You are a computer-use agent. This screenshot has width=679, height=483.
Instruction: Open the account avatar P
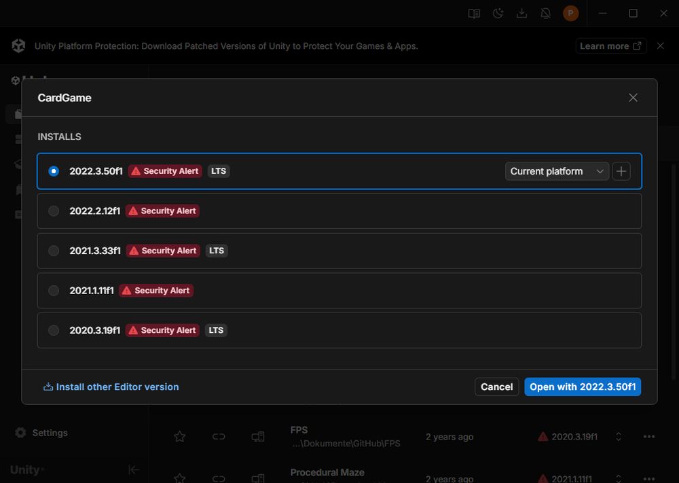click(x=571, y=14)
